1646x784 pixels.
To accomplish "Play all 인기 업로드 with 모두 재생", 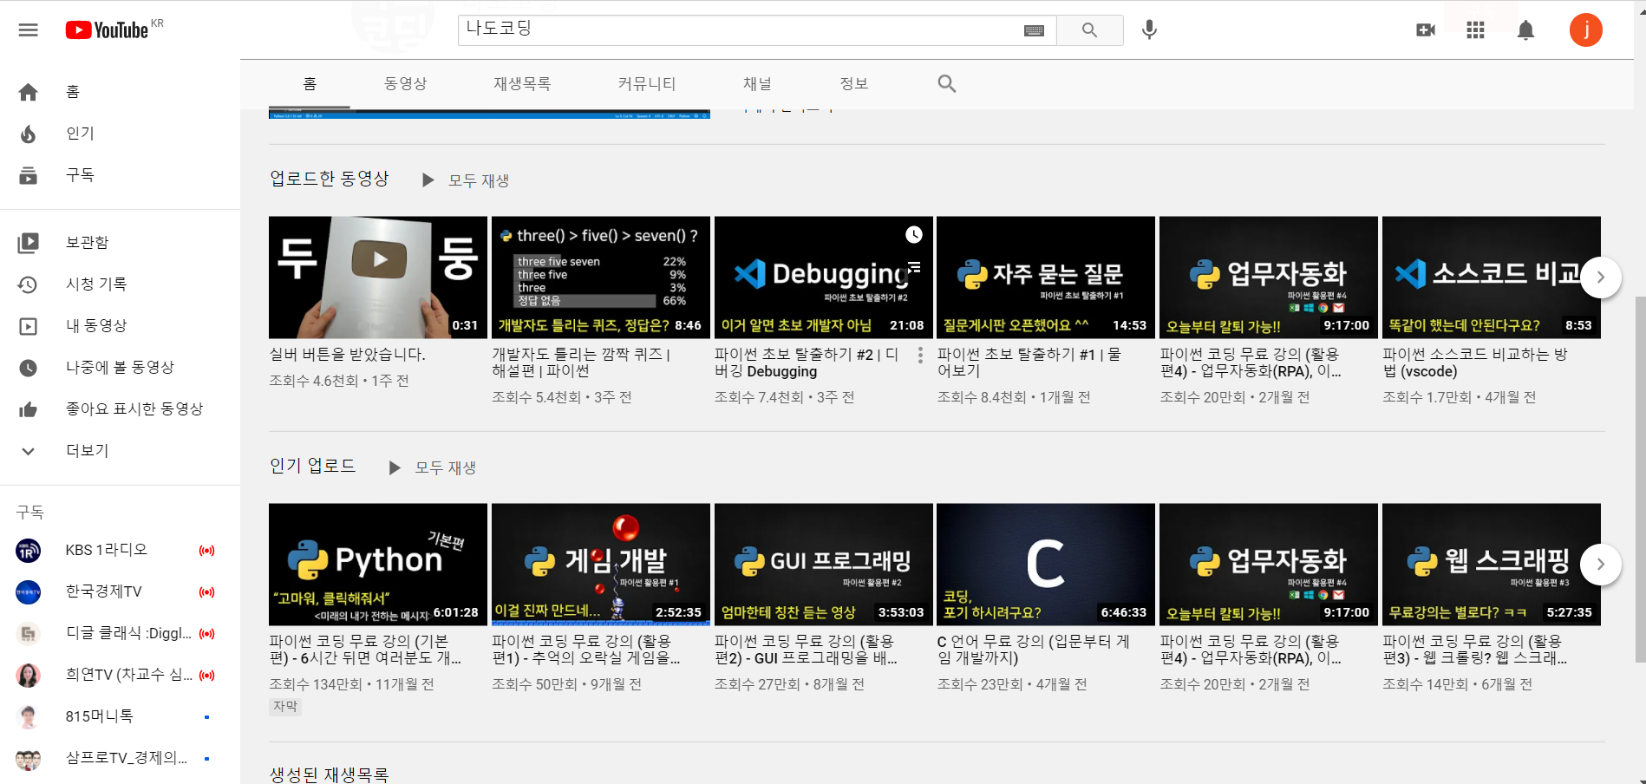I will click(x=432, y=467).
